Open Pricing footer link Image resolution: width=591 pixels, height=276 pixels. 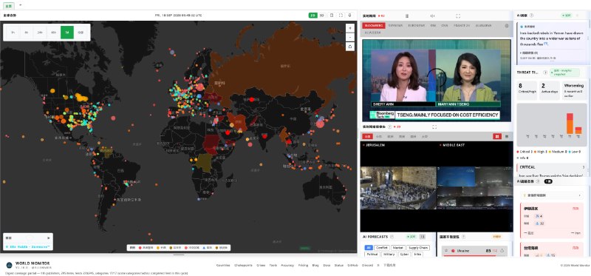pos(303,266)
